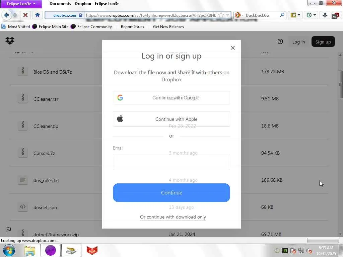Close the login dialog with X
Viewport: 343px width, 257px height.
click(233, 48)
